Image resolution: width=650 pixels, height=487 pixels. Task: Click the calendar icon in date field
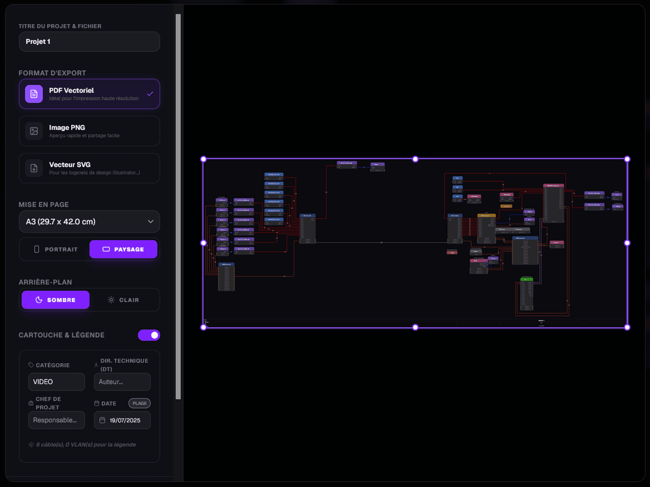(x=102, y=420)
